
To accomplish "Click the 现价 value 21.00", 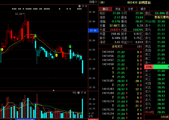I will [x=116, y=13].
